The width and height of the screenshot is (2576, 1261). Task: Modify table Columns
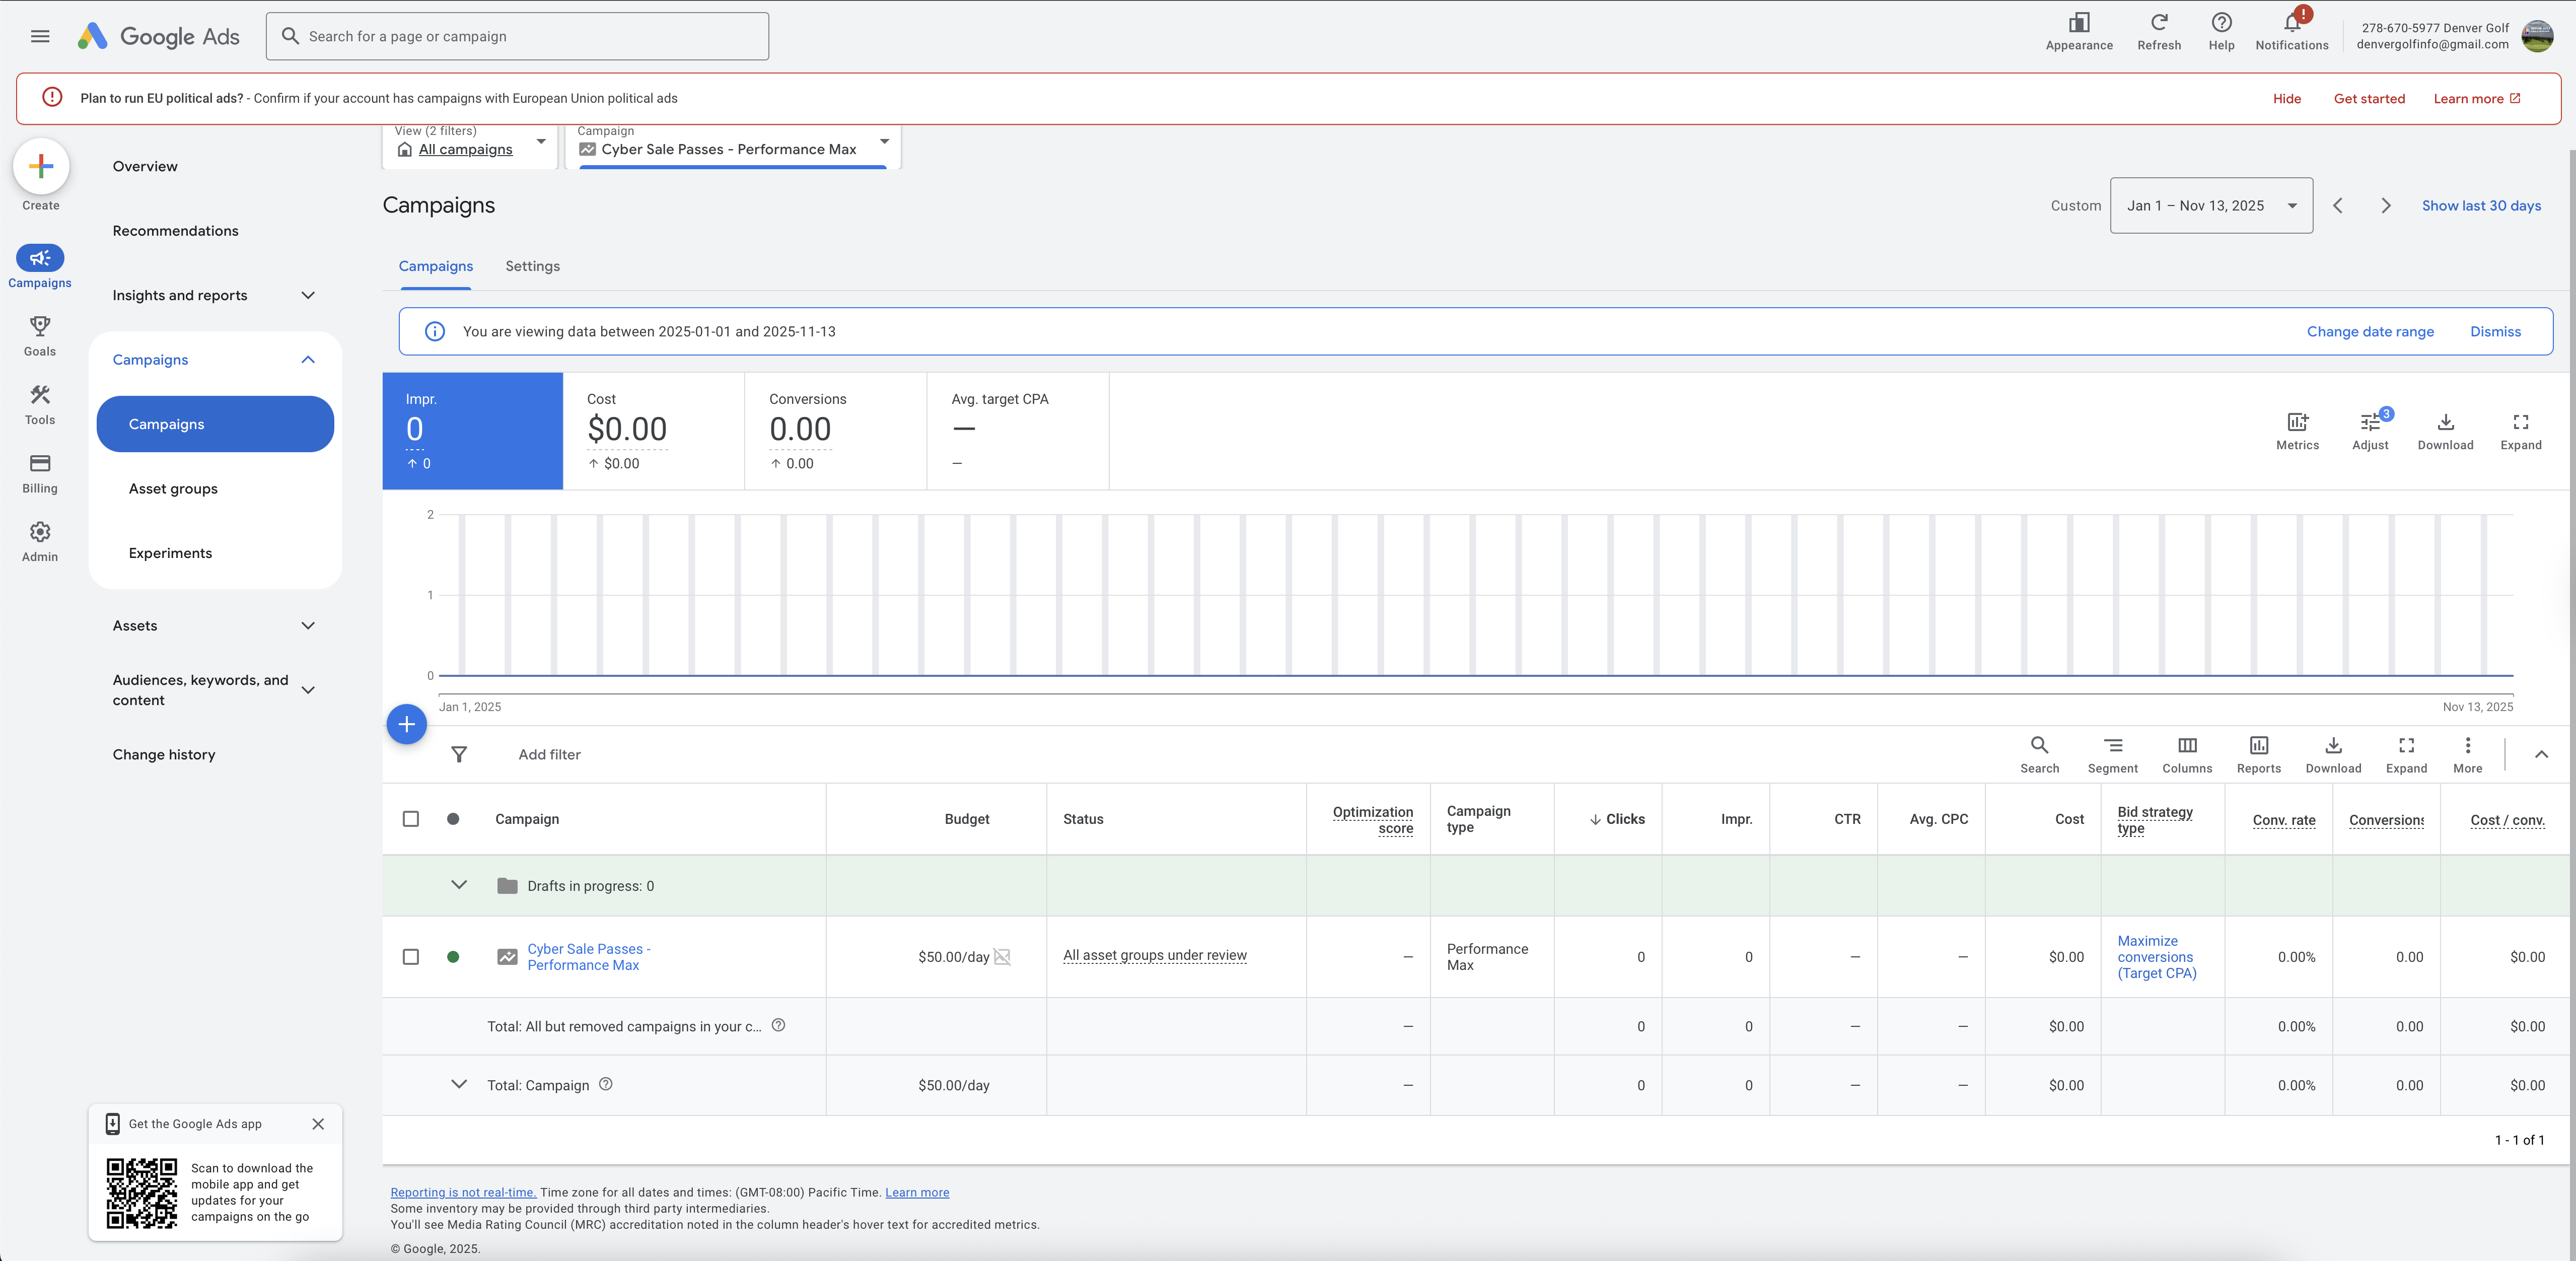point(2187,755)
